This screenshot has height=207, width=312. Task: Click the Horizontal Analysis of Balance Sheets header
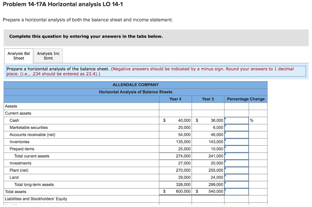(x=136, y=92)
